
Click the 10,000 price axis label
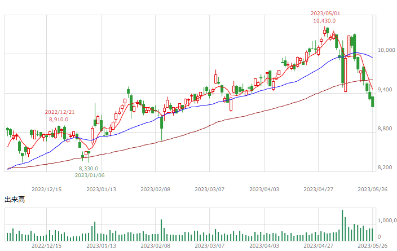pos(386,50)
